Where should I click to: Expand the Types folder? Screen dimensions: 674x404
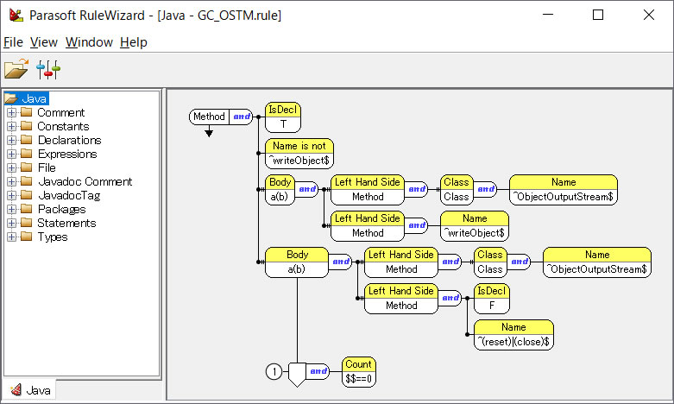(x=11, y=237)
